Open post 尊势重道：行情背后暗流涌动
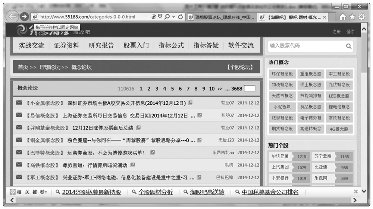 95,165
